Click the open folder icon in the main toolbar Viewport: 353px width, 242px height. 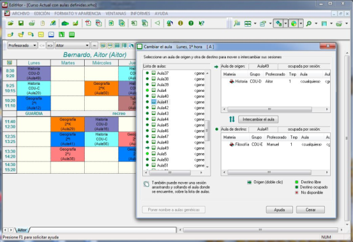click(x=10, y=24)
